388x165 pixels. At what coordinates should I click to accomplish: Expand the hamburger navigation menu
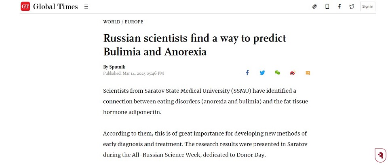coord(86,7)
